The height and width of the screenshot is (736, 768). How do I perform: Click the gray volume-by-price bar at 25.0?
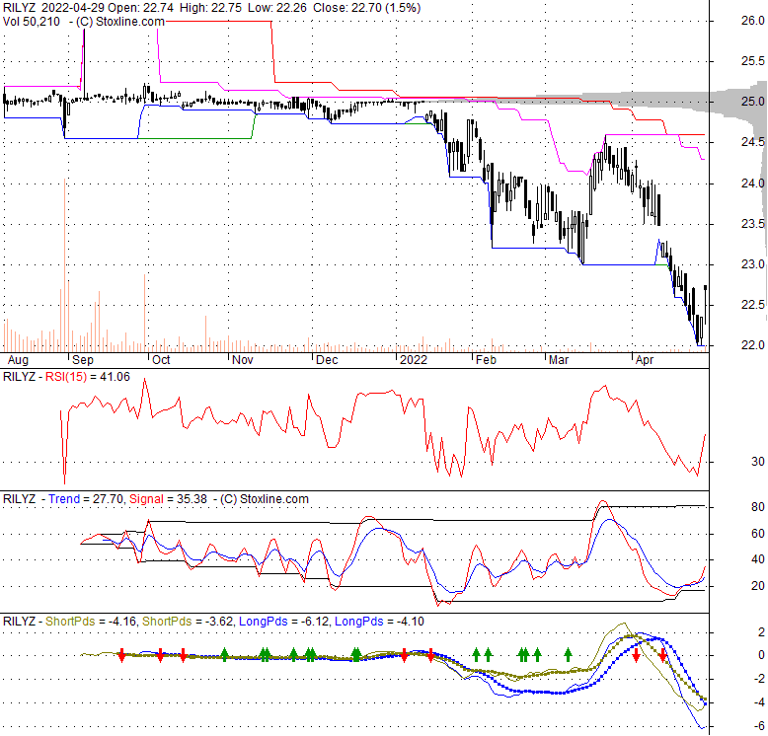pyautogui.click(x=652, y=102)
